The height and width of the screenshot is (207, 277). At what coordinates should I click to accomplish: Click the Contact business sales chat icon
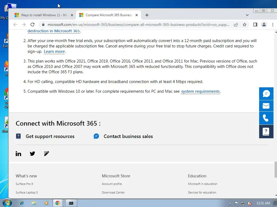pos(96,136)
